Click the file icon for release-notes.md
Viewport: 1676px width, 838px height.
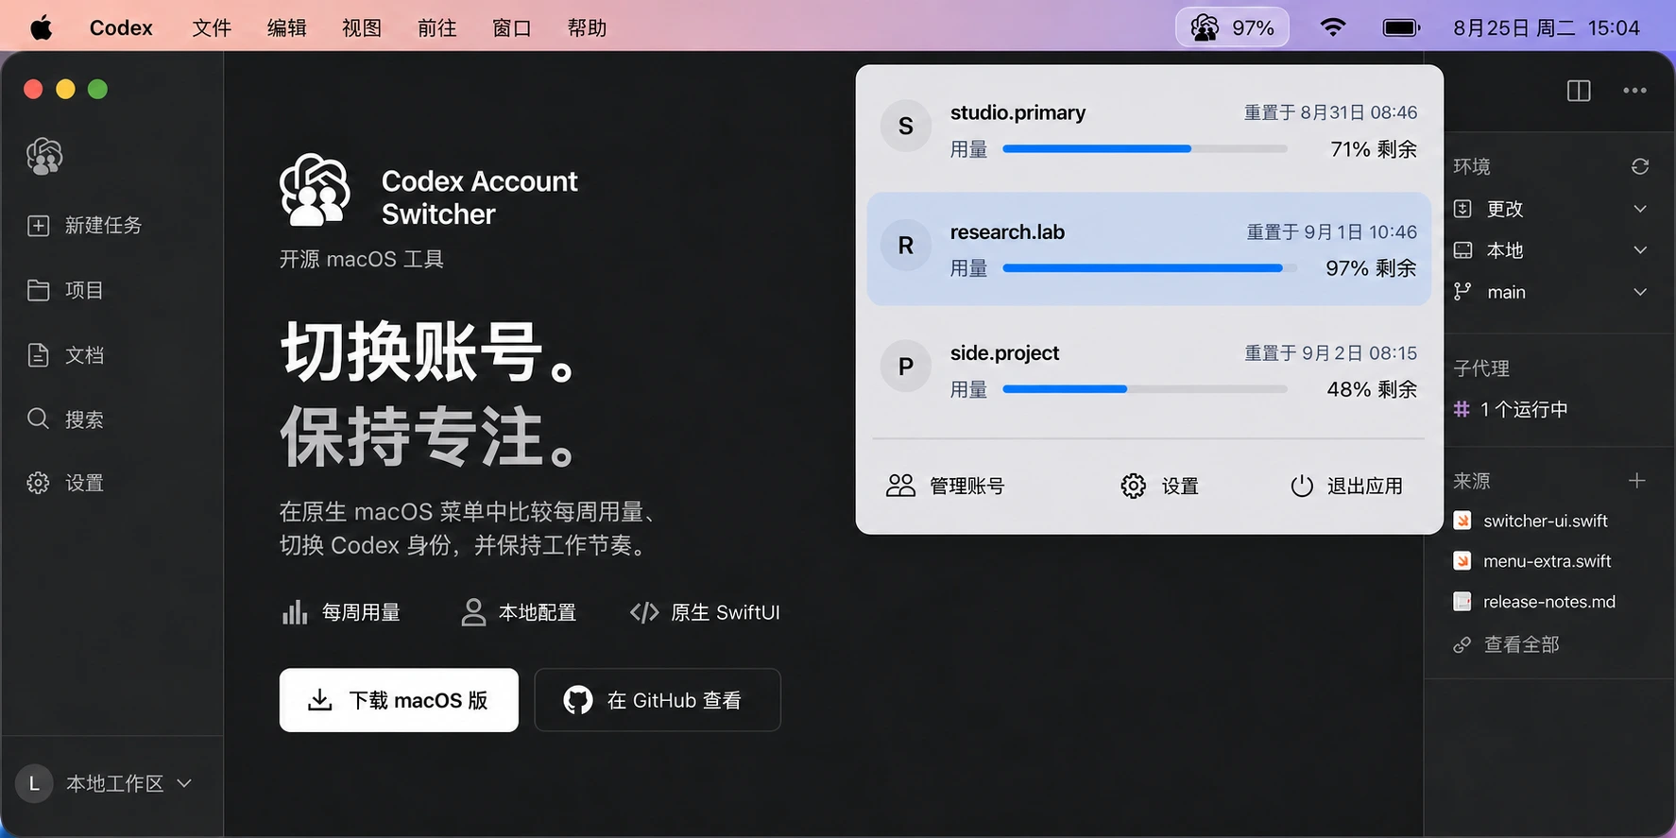click(x=1462, y=602)
